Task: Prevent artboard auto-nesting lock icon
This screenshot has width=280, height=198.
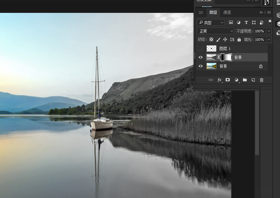Action: (x=232, y=40)
